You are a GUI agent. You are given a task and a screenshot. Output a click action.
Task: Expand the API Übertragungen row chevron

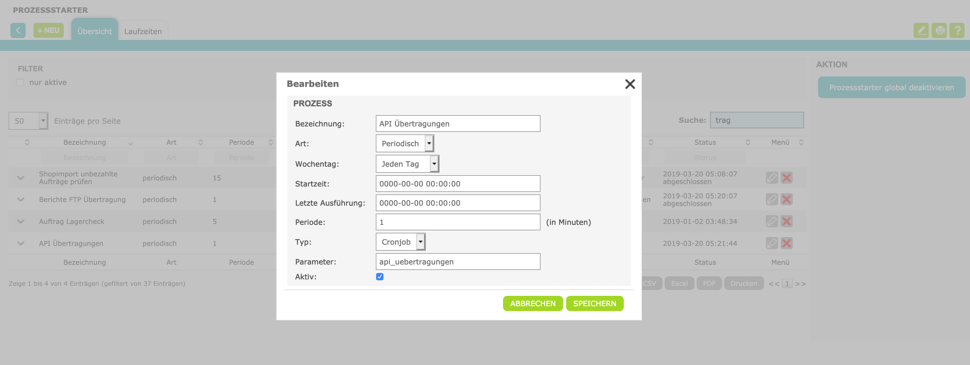tap(21, 243)
